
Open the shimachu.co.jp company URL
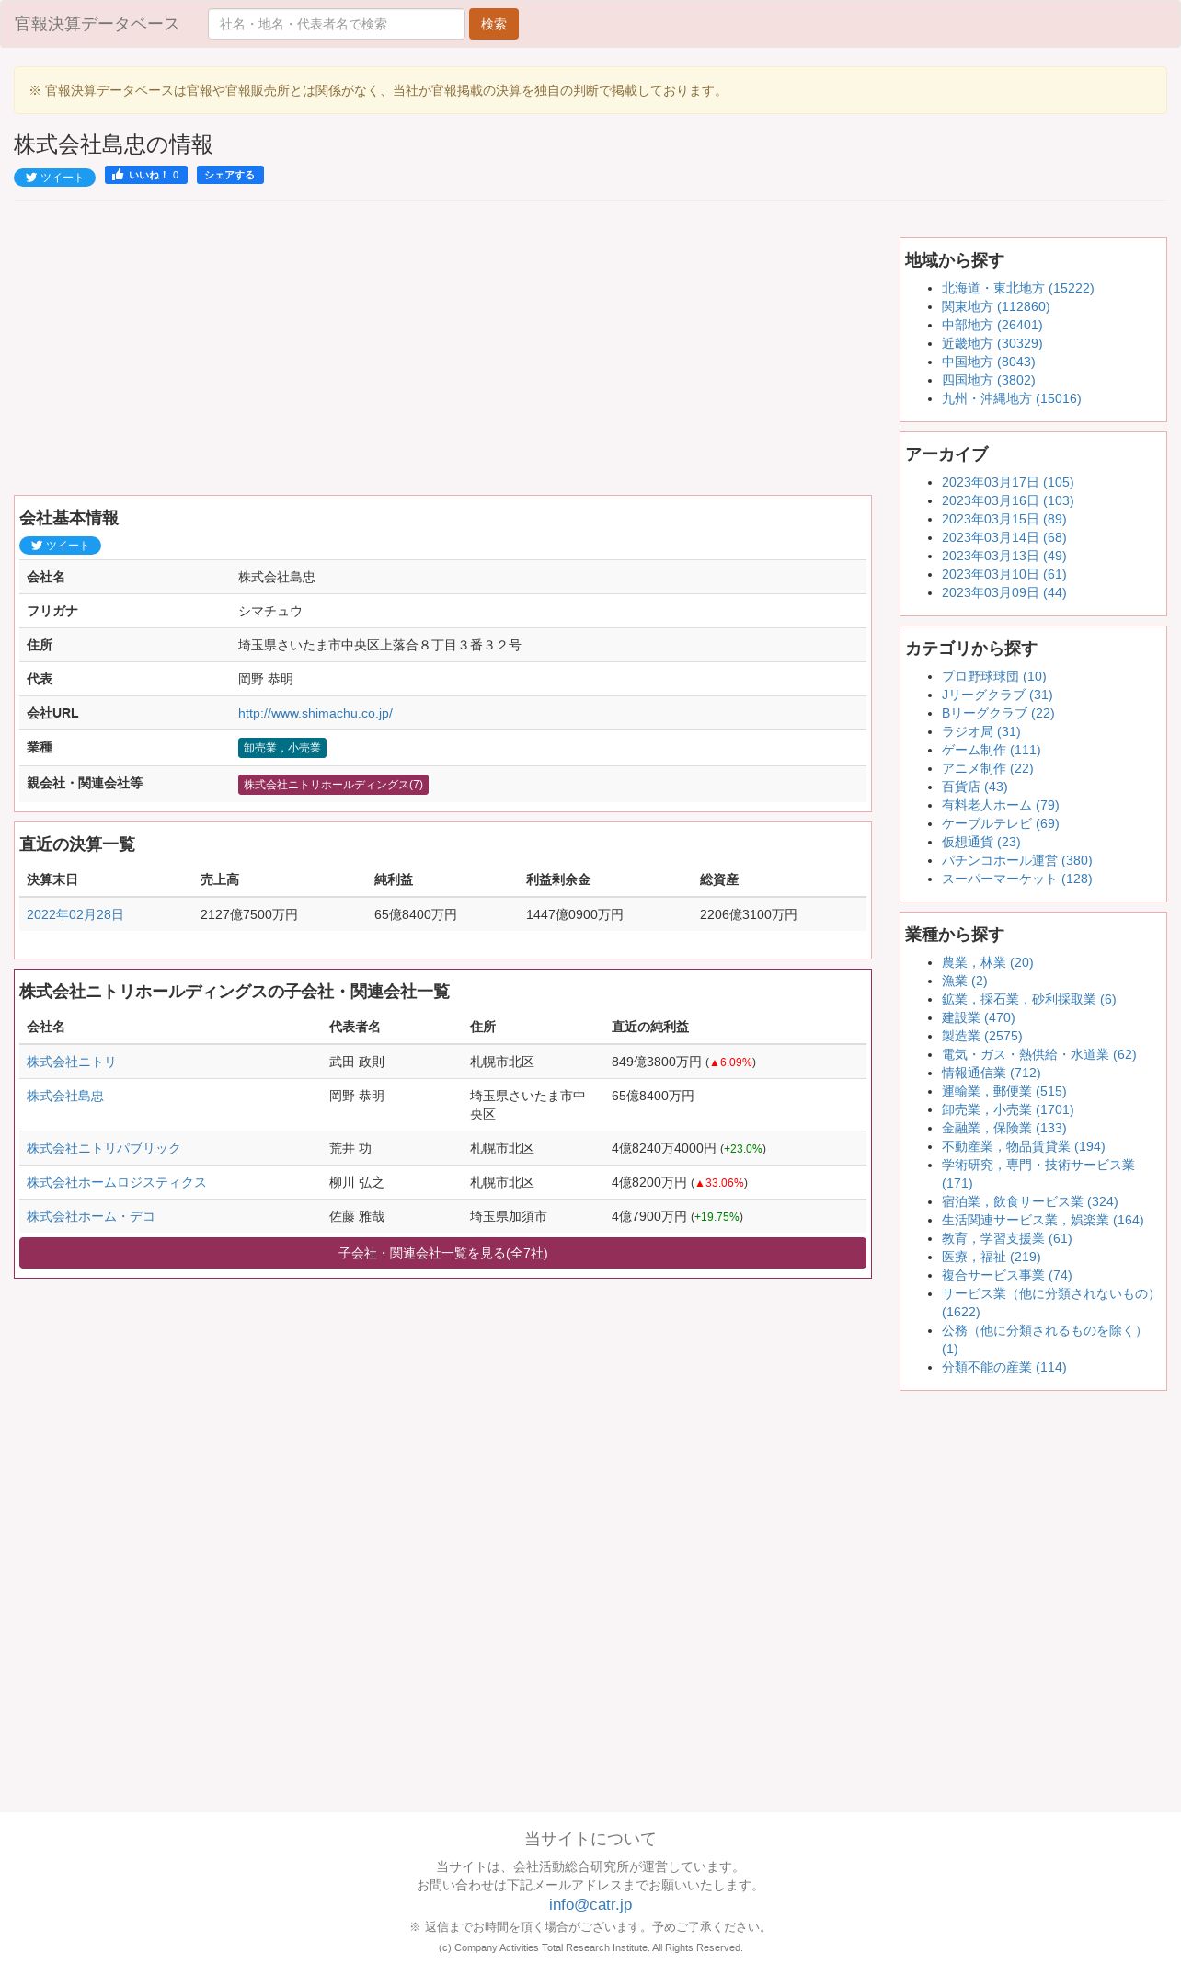tap(315, 713)
